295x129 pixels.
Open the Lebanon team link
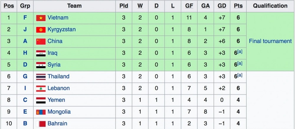click(x=59, y=88)
